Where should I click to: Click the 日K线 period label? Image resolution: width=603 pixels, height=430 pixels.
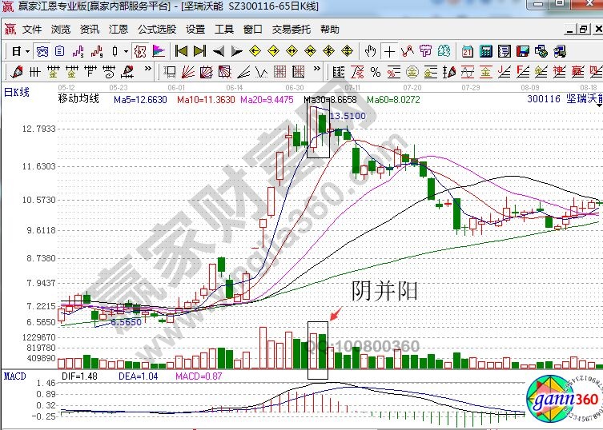coord(17,92)
